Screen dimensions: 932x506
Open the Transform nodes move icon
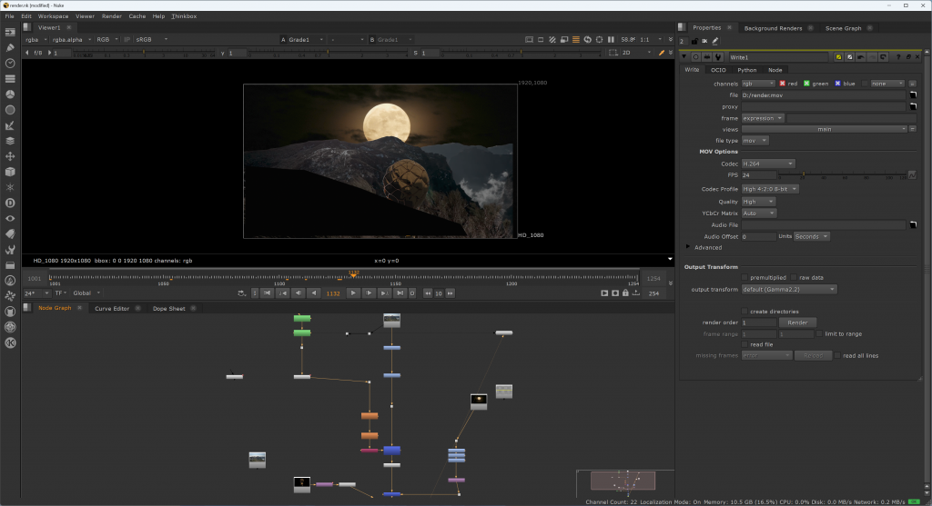pyautogui.click(x=10, y=156)
